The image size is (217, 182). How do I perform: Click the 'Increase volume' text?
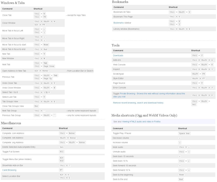click(x=120, y=143)
